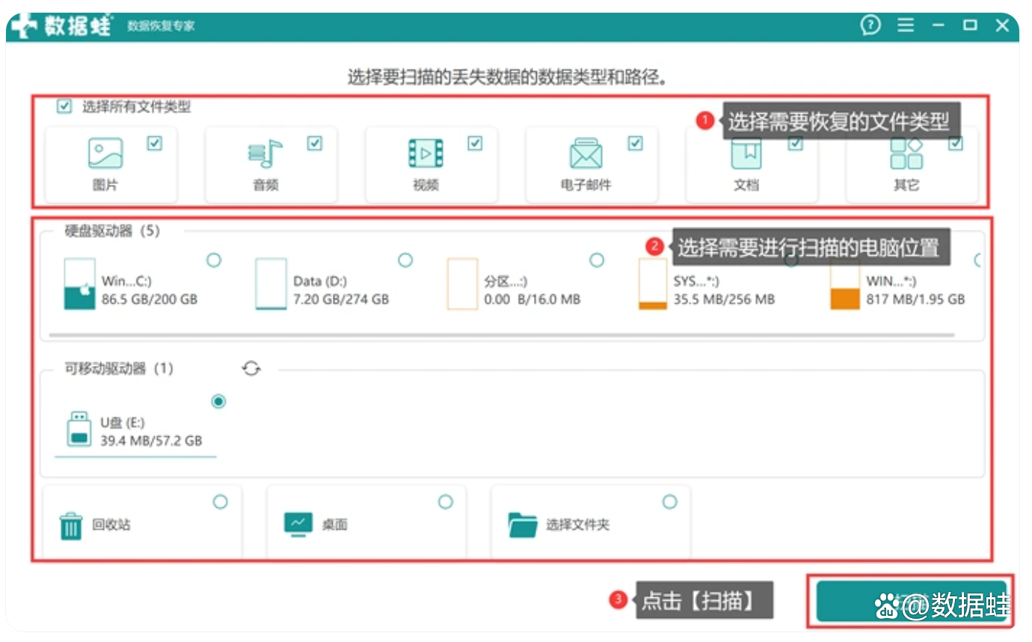Image resolution: width=1032 pixels, height=642 pixels.
Task: Click the 选择文件夹 folder icon
Action: 522,525
